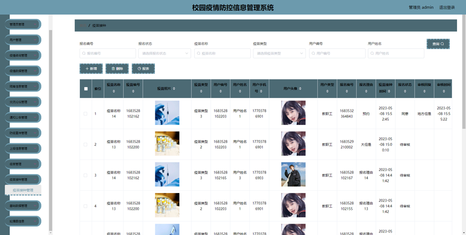Screen dimensions: 466x235
Task: Collapse 疫苗接种管理 parent menu chevron
Action: 35,179
